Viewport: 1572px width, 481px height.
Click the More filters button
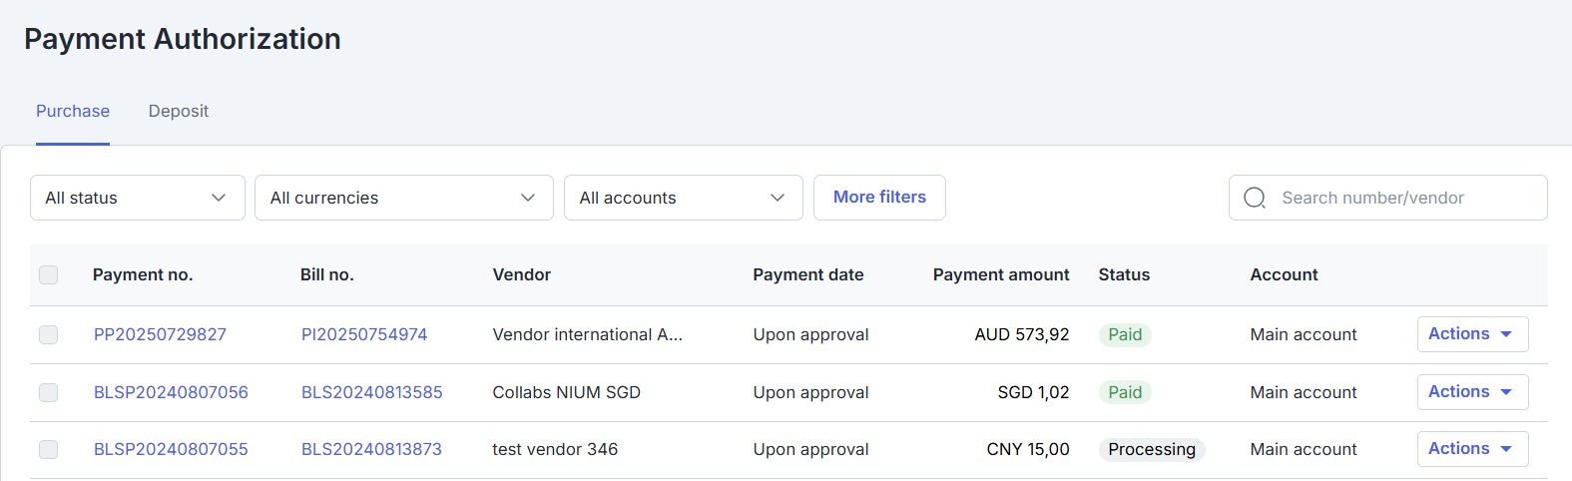tap(879, 198)
